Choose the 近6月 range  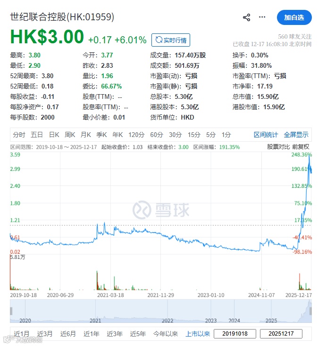68,334
